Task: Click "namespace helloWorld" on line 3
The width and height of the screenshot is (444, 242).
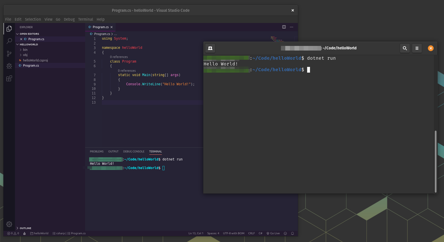Action: tap(122, 48)
